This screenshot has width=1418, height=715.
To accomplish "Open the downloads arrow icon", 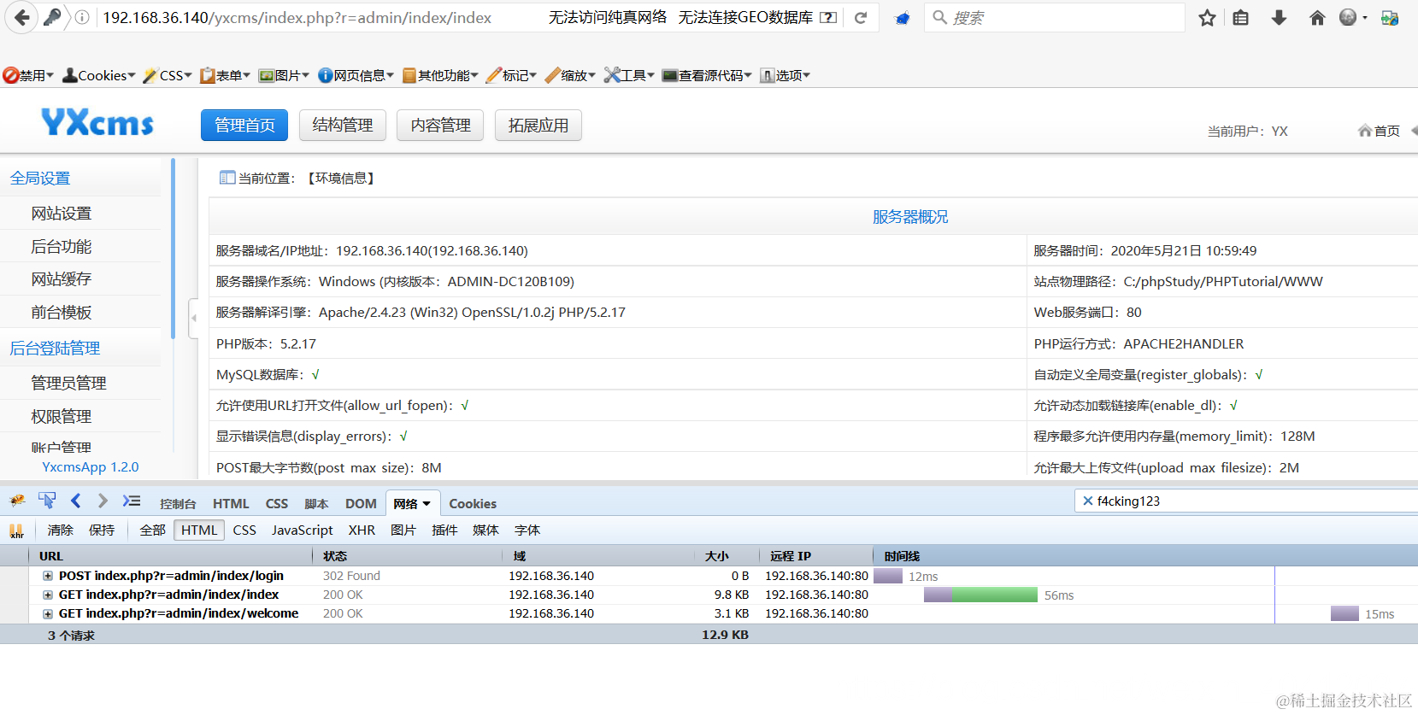I will click(x=1279, y=17).
